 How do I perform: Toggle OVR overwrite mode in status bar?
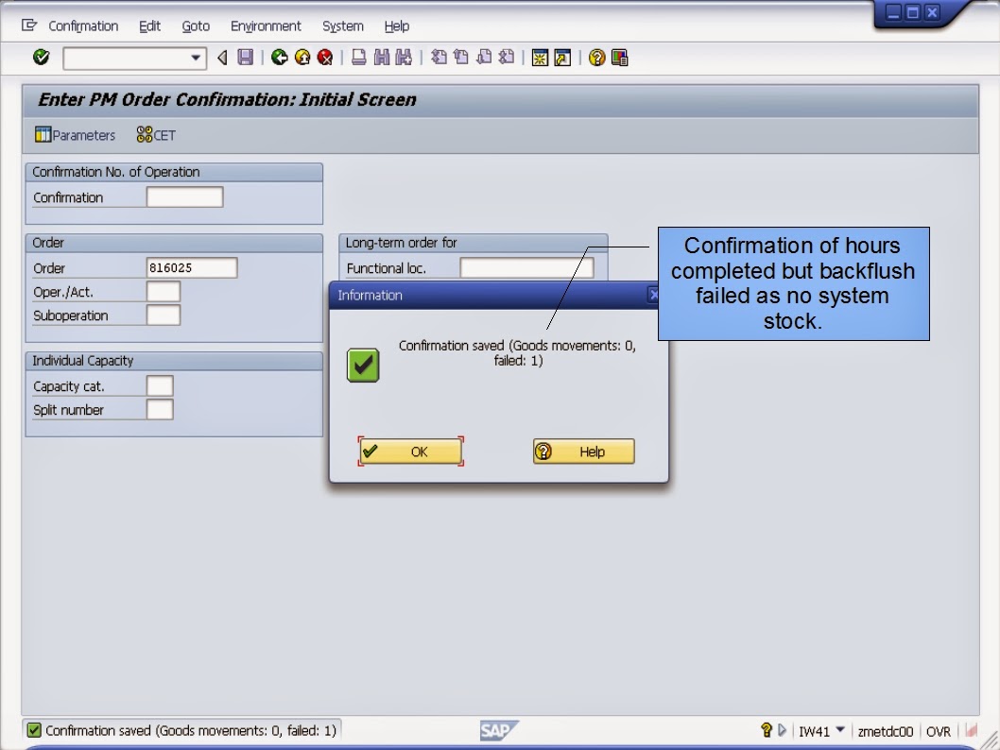tap(938, 730)
